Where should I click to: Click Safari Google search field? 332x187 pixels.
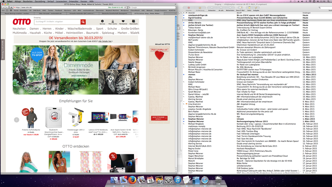[x=152, y=7]
